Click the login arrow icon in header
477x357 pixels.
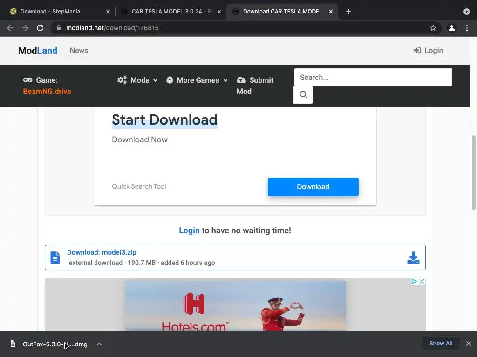pyautogui.click(x=417, y=50)
